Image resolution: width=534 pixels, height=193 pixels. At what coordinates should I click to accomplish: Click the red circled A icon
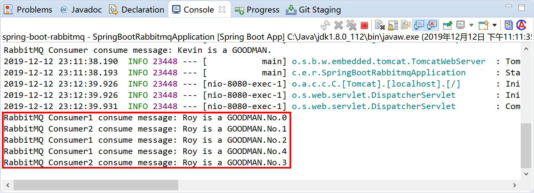[x=521, y=25]
